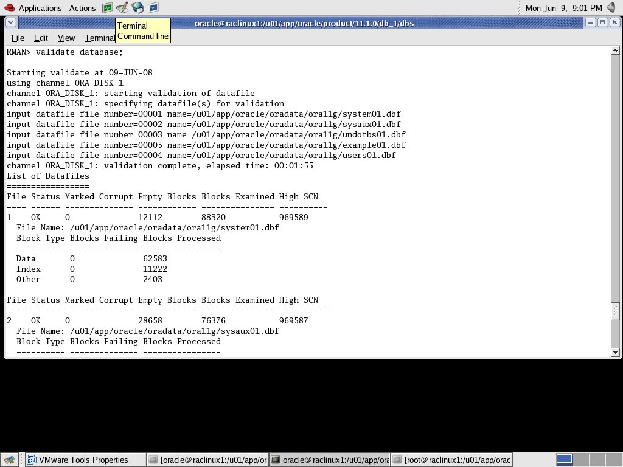Open the Actions menu
This screenshot has height=467, width=623.
click(82, 8)
